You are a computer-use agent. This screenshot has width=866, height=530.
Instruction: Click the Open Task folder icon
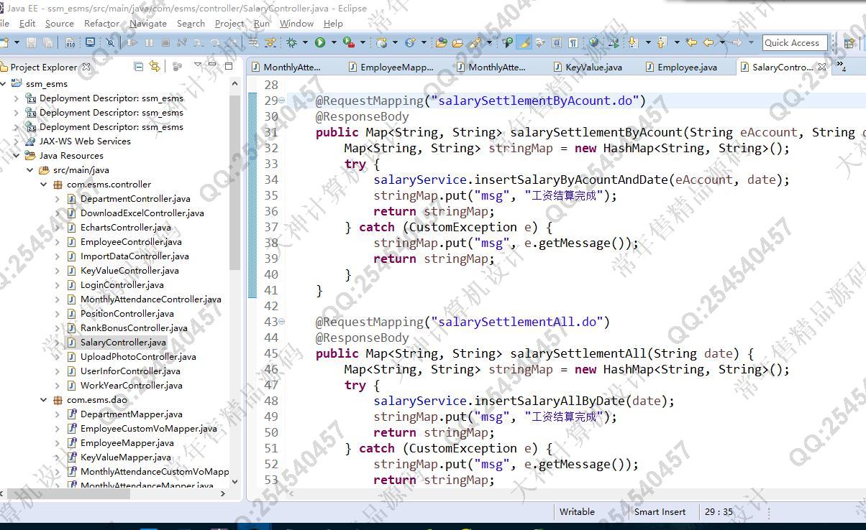pyautogui.click(x=457, y=43)
